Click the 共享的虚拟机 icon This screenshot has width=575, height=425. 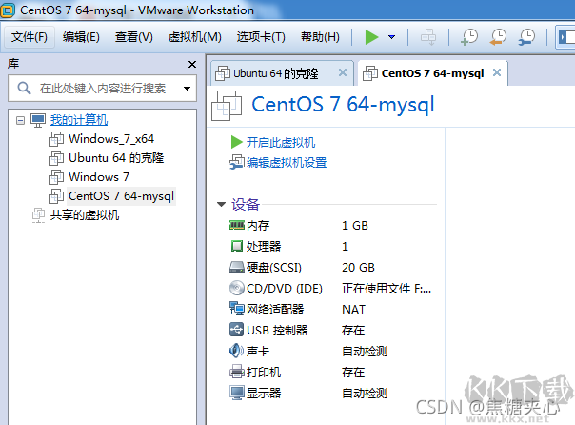click(x=38, y=215)
